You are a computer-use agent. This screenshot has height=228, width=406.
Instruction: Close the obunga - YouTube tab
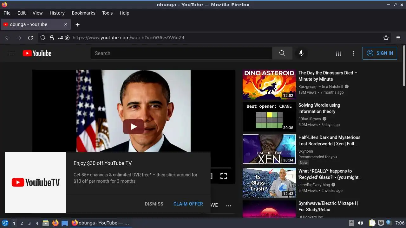(66, 24)
